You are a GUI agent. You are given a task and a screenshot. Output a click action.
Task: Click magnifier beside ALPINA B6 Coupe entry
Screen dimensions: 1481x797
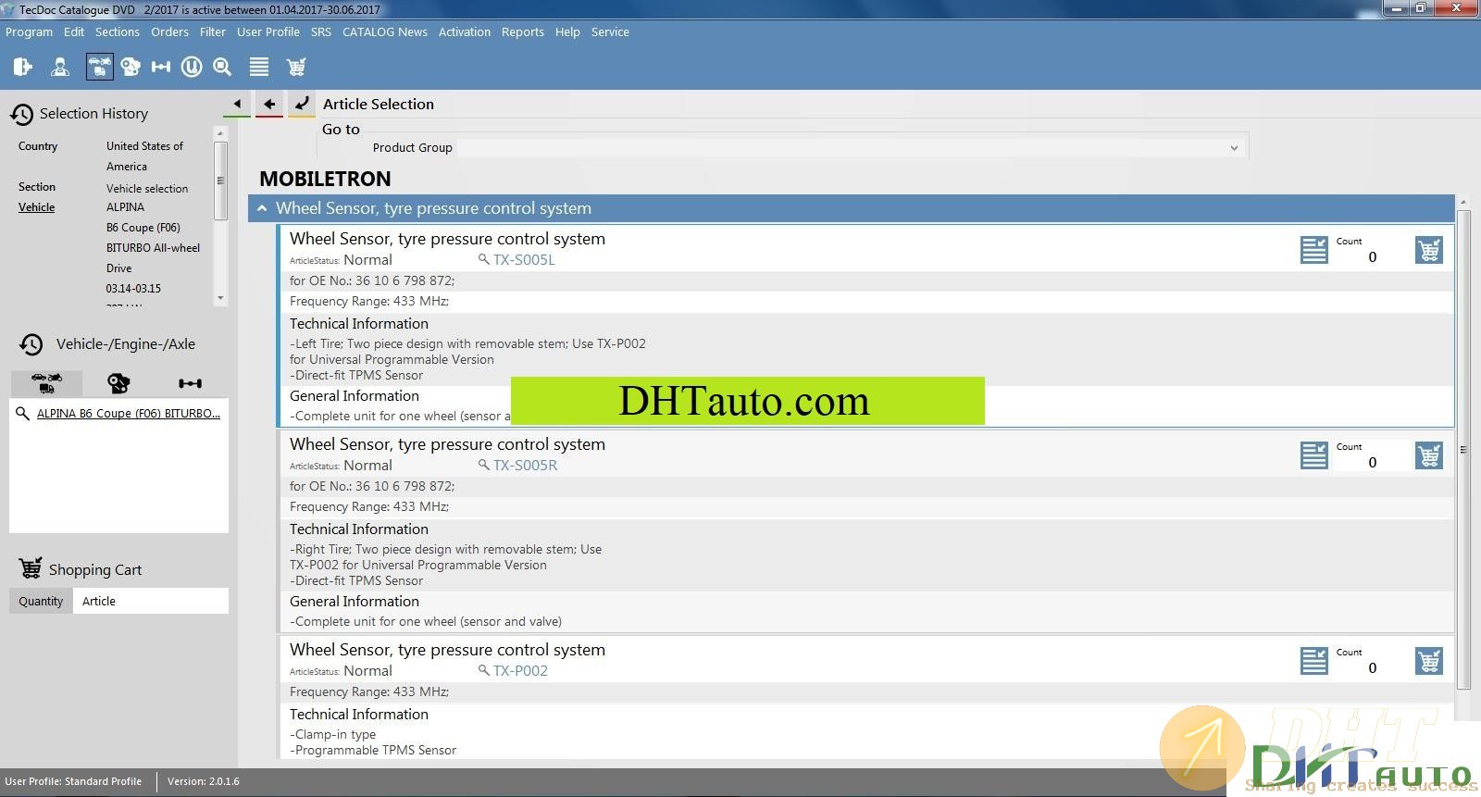click(22, 414)
